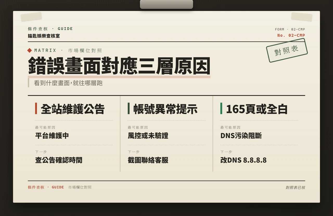Viewport: 333px width, 216px height.
Task: Click the green 對照表 stamp
Action: click(287, 50)
